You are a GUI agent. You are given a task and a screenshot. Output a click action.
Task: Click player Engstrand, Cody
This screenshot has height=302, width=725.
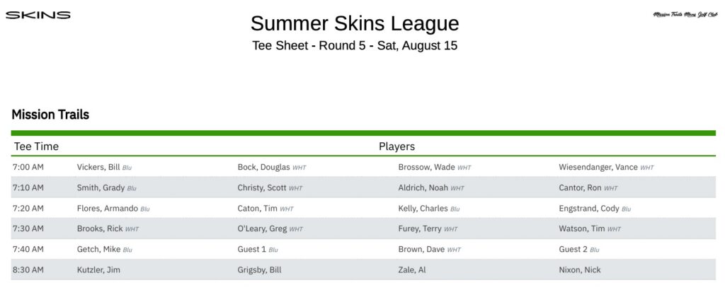tap(589, 208)
